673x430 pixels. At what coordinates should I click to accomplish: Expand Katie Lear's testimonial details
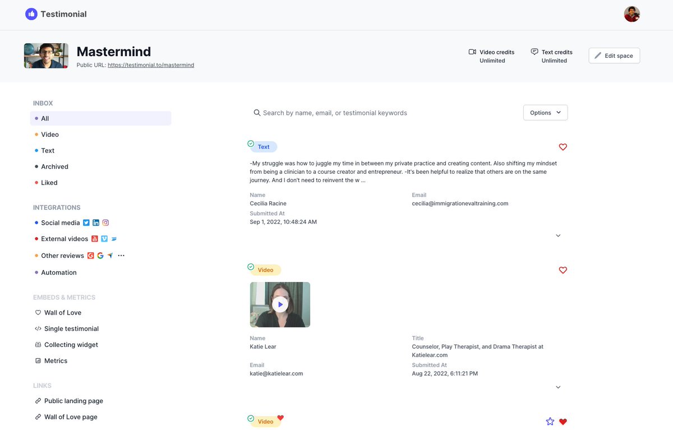pos(558,387)
